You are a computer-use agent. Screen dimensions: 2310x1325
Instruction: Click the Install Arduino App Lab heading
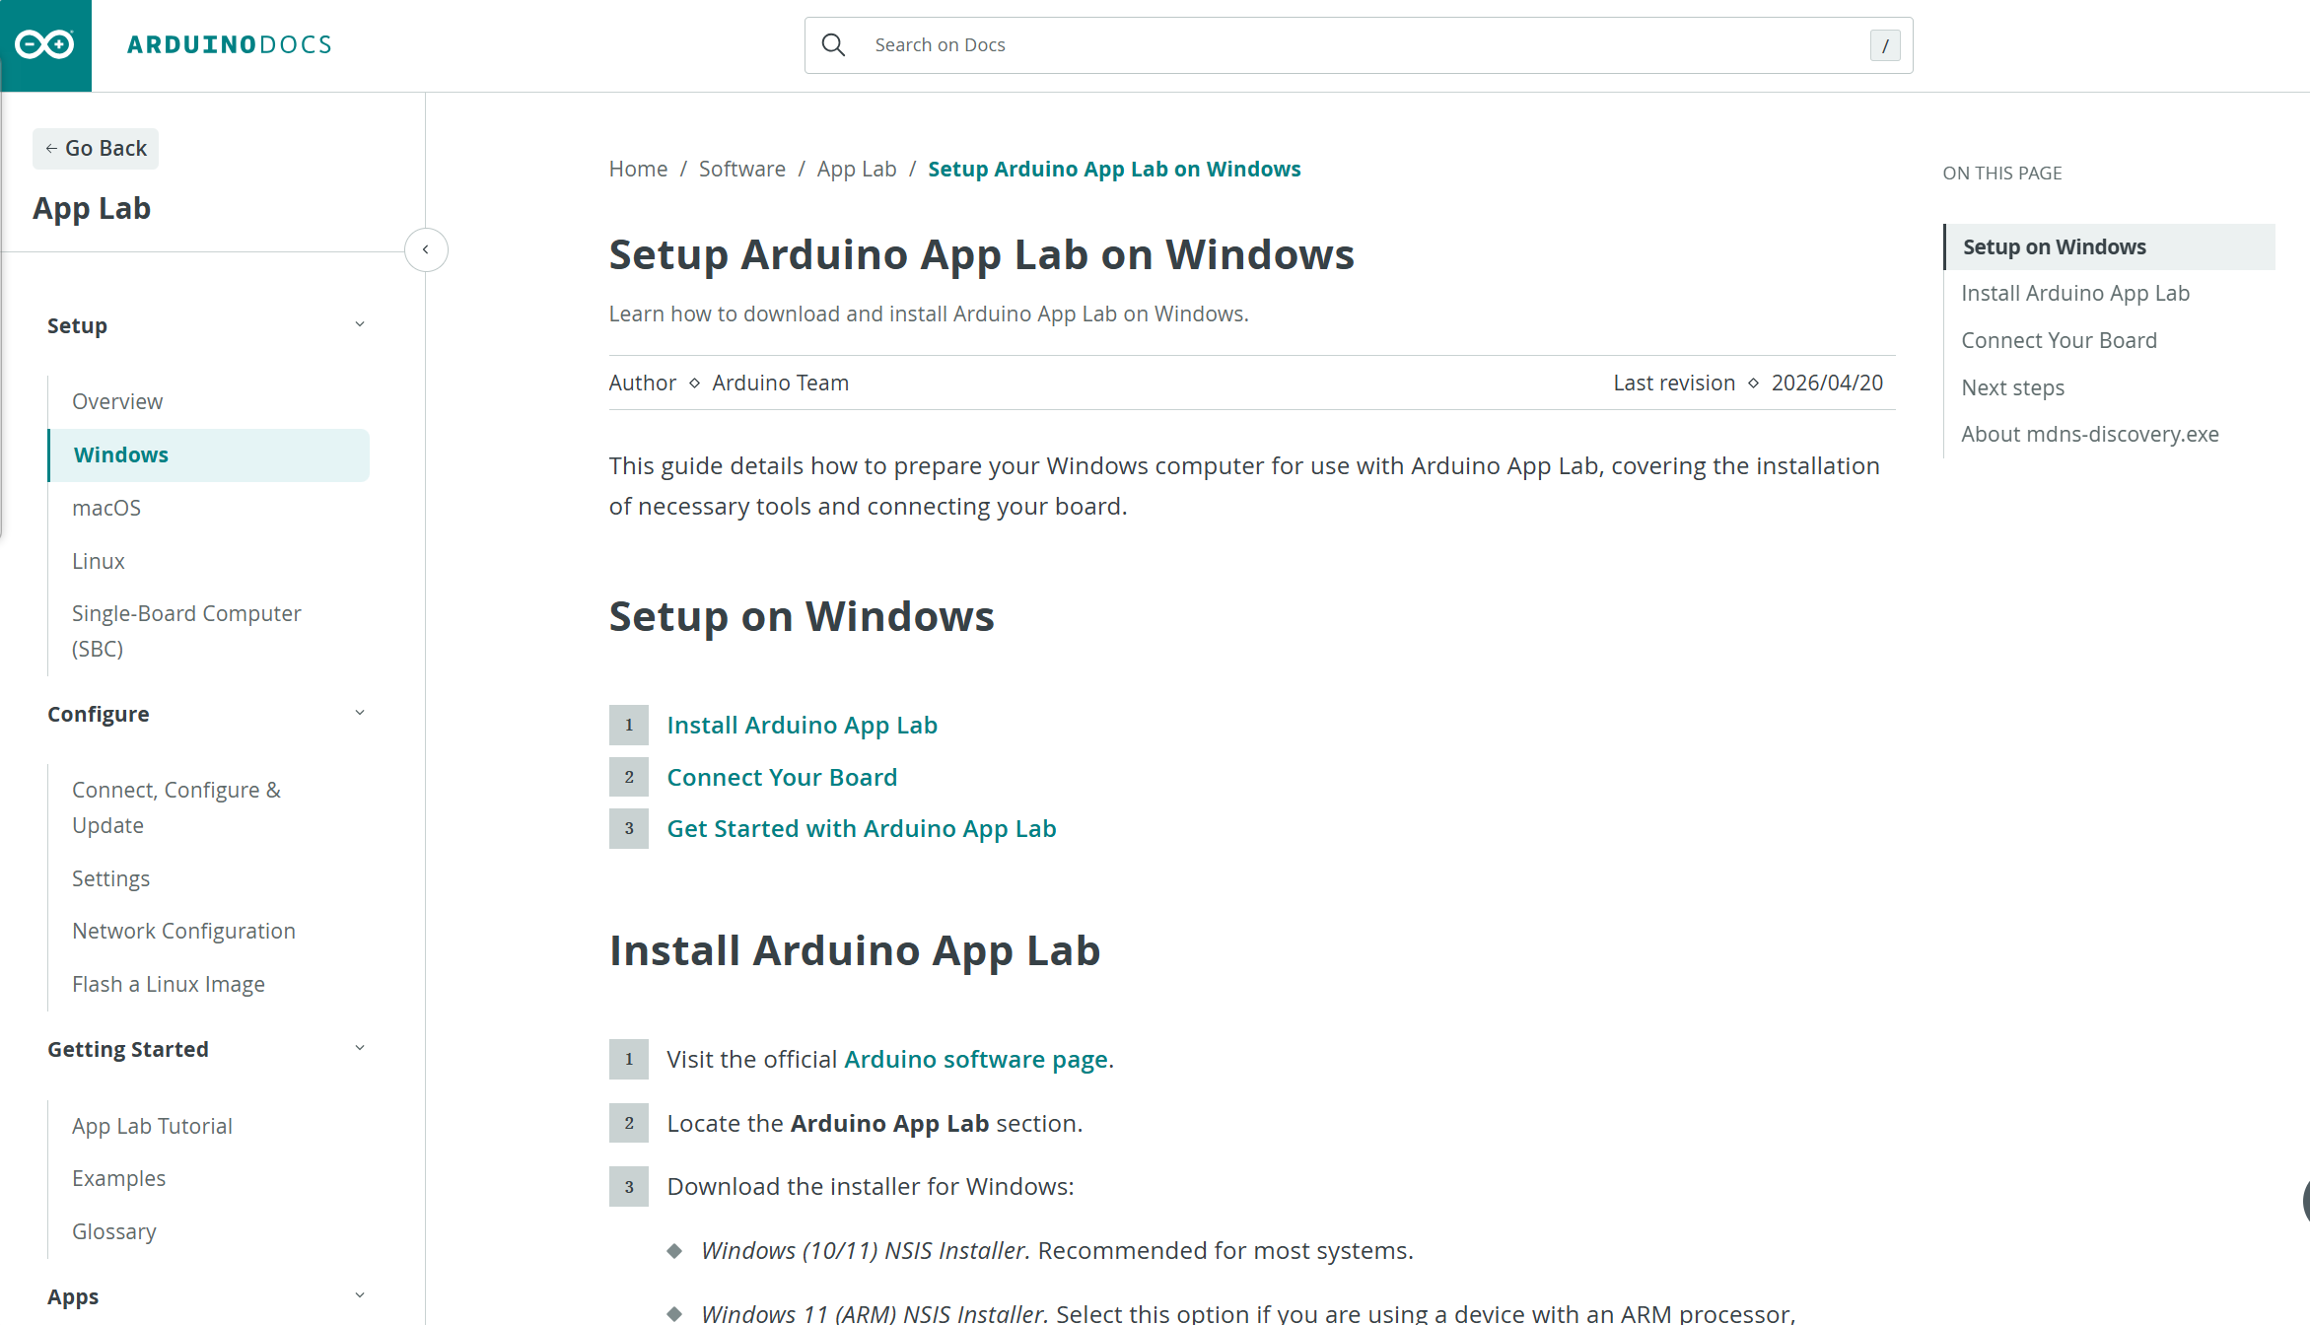pos(854,950)
